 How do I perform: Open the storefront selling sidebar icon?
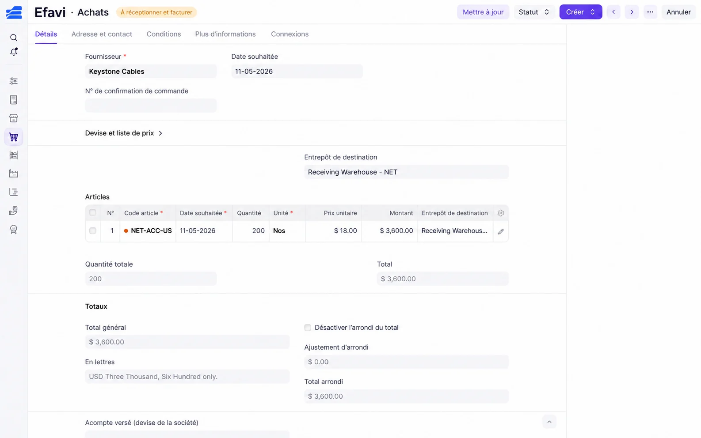14,118
